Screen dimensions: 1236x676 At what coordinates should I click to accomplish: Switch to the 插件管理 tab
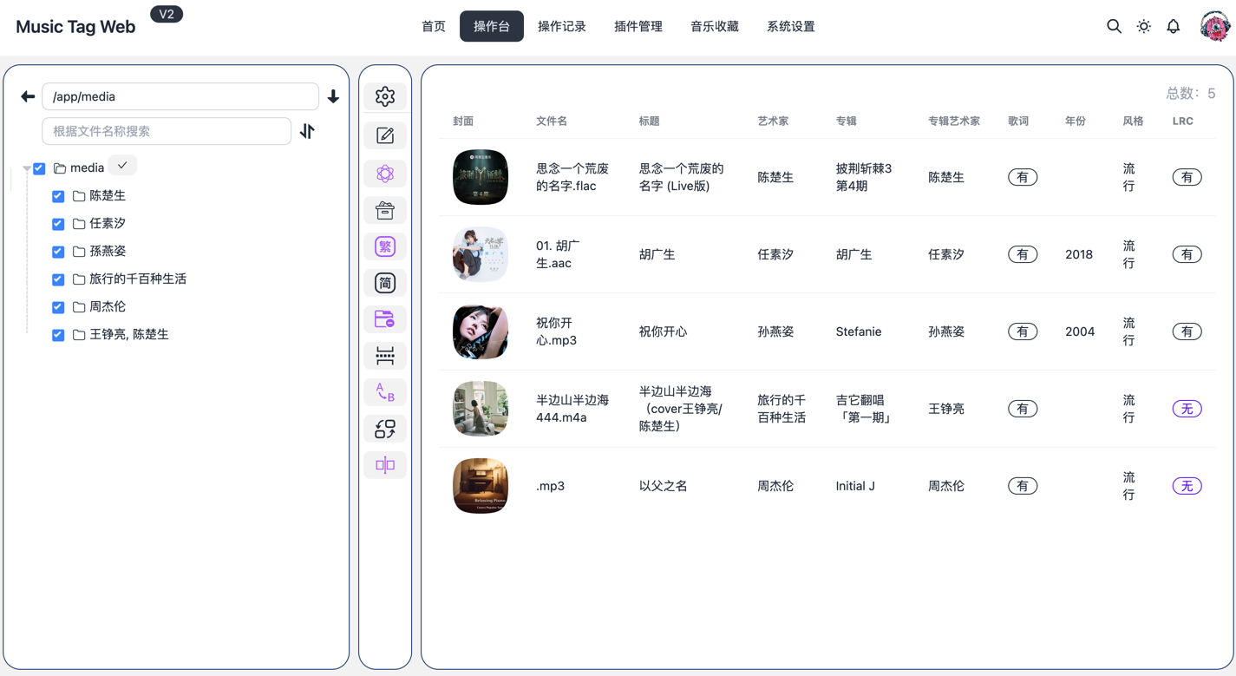[x=638, y=26]
